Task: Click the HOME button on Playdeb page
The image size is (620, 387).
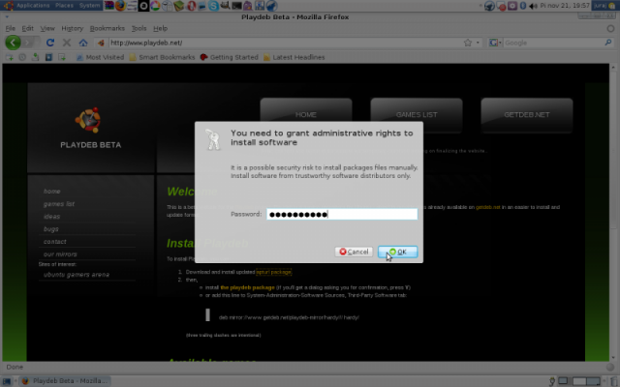Action: pyautogui.click(x=306, y=114)
